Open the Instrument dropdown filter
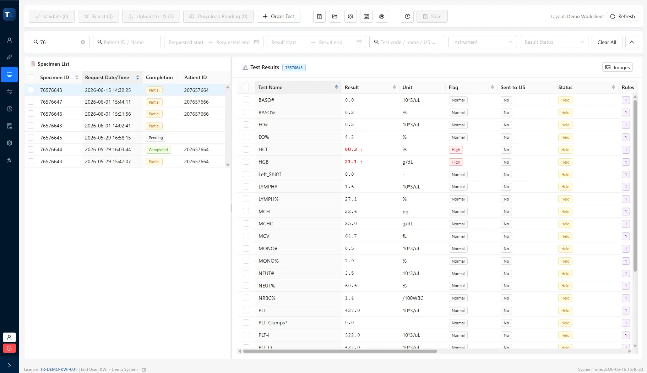This screenshot has width=647, height=373. pyautogui.click(x=482, y=42)
